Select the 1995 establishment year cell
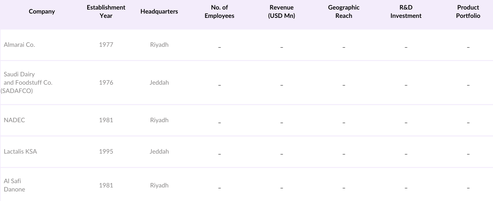The width and height of the screenshot is (493, 201). tap(106, 151)
